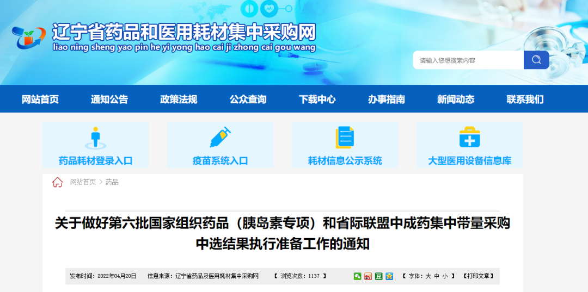Open 联系我们 navigation item
The image size is (588, 292).
tap(525, 99)
